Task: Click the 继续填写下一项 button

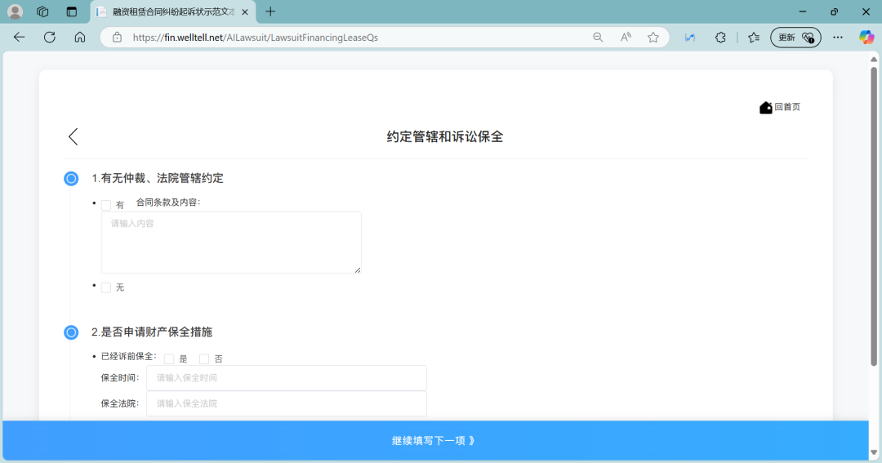Action: [x=434, y=440]
